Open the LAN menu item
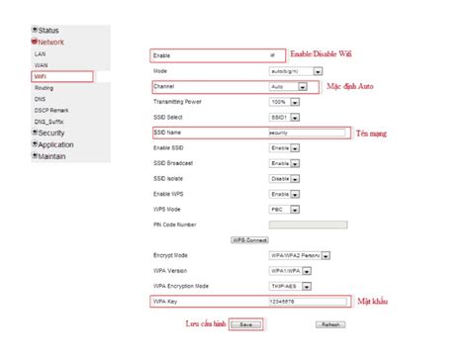Screen dimensions: 469x361 [41, 54]
